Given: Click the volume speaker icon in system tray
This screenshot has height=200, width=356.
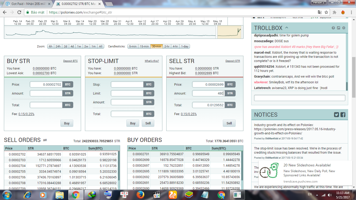Looking at the screenshot, I should pyautogui.click(x=329, y=195).
